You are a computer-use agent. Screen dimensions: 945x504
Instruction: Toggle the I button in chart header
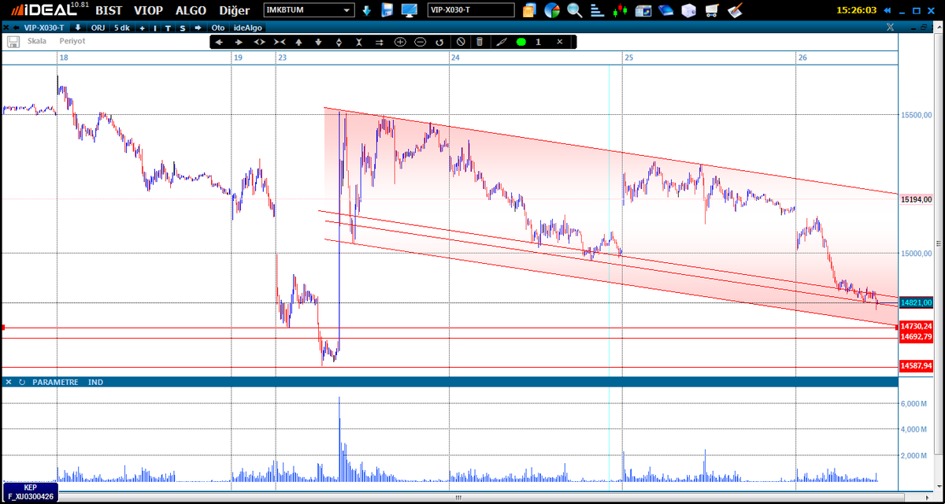click(155, 28)
